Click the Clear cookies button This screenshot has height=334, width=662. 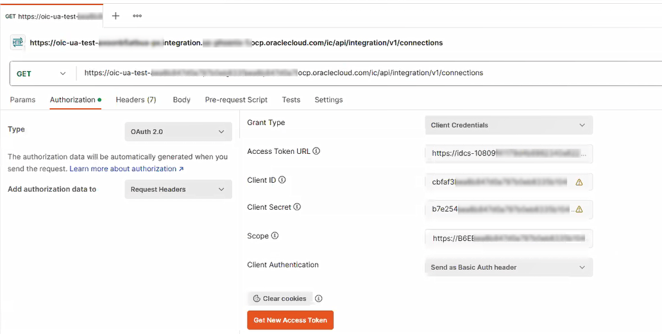point(280,299)
